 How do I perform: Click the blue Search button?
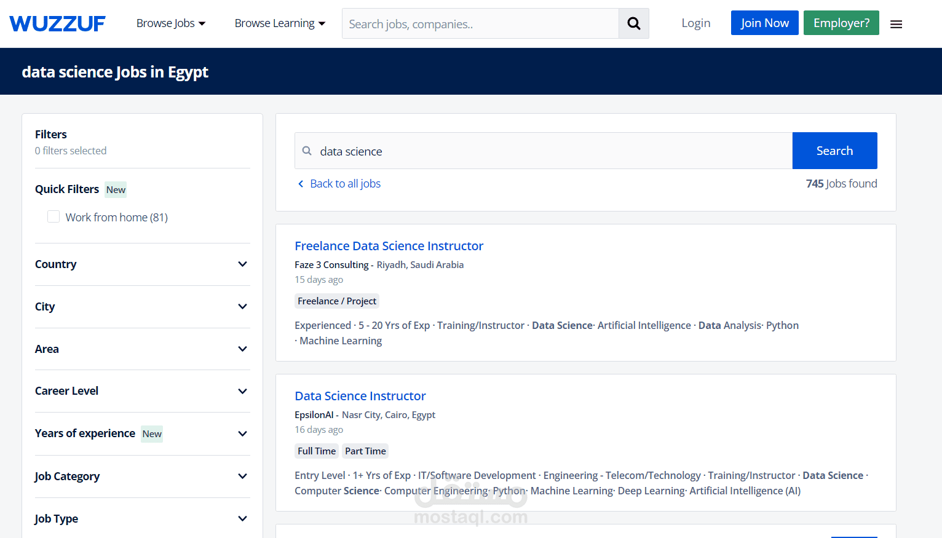click(834, 151)
